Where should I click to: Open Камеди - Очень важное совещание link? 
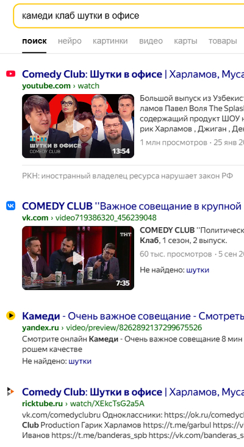pyautogui.click(x=133, y=316)
